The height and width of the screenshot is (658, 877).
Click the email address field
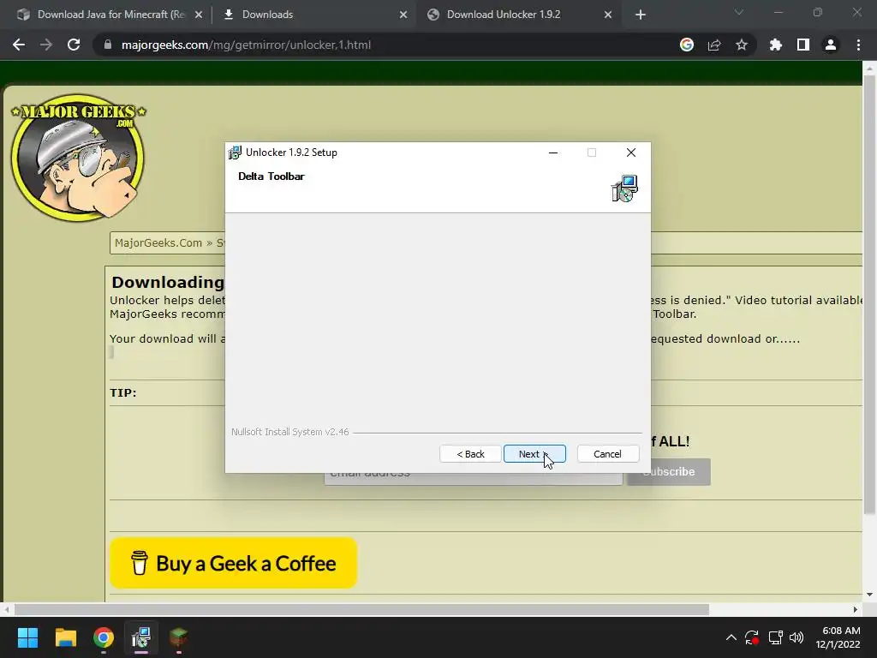pos(473,478)
